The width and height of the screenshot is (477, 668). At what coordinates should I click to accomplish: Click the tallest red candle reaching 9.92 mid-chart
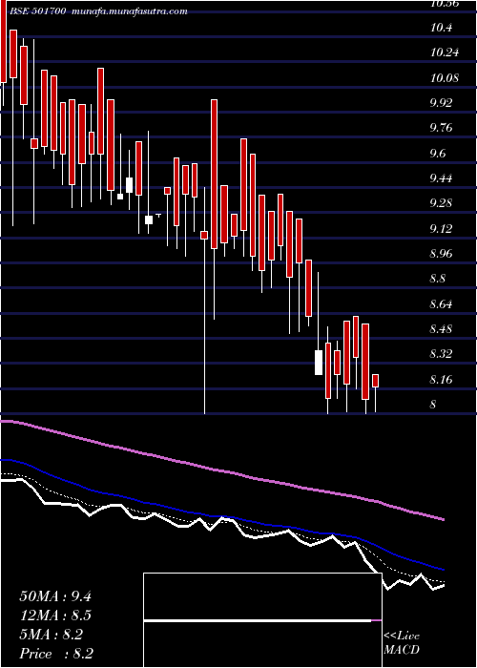(x=215, y=174)
